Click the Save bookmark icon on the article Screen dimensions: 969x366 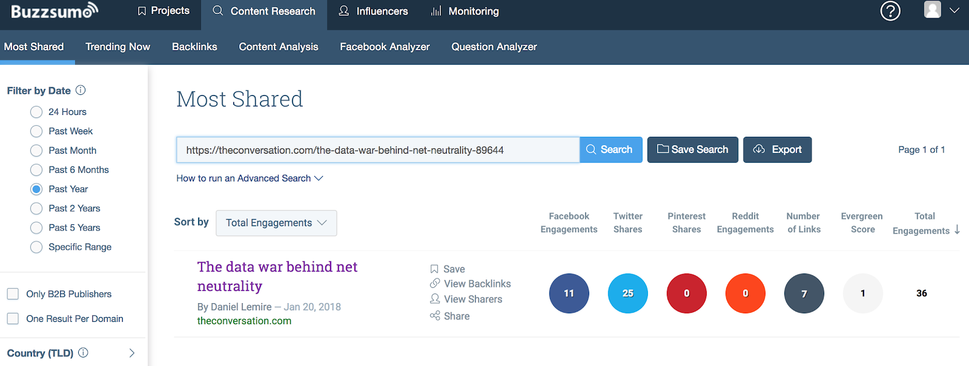coord(434,269)
